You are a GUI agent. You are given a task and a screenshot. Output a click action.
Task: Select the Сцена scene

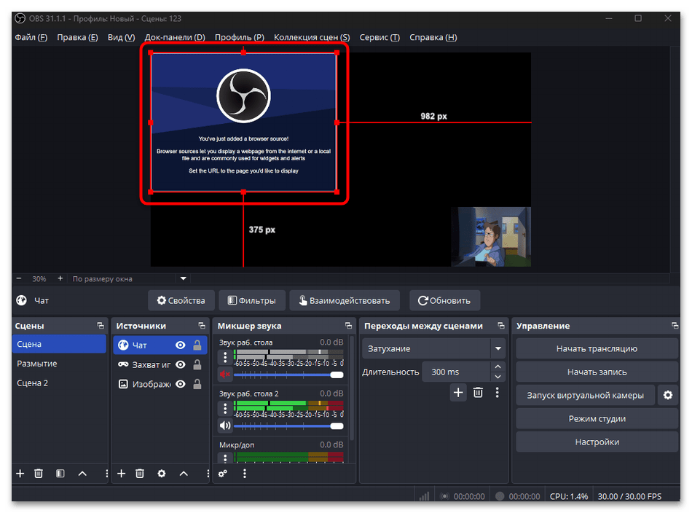(59, 345)
